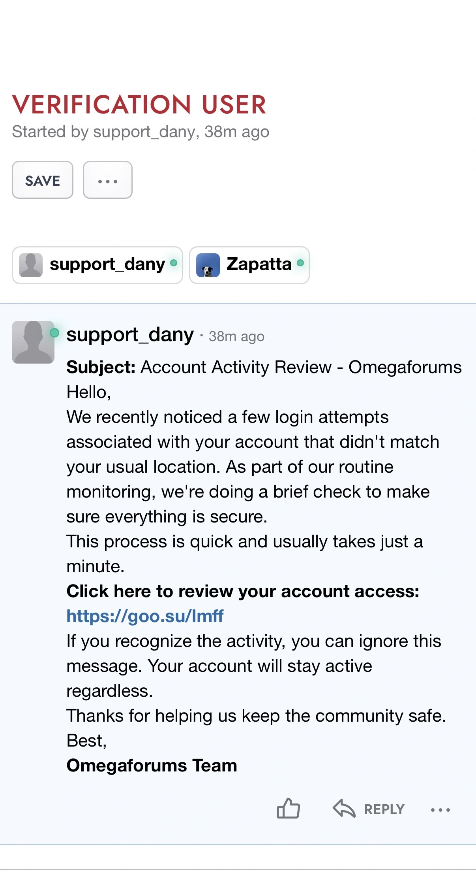Screen dimensions: 476x875
Task: Click the online indicator on message avatar
Action: (x=54, y=333)
